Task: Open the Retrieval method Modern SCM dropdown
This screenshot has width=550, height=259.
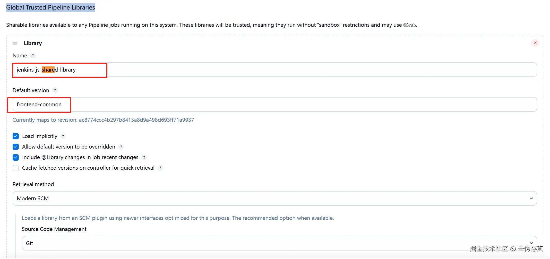Action: [275, 198]
